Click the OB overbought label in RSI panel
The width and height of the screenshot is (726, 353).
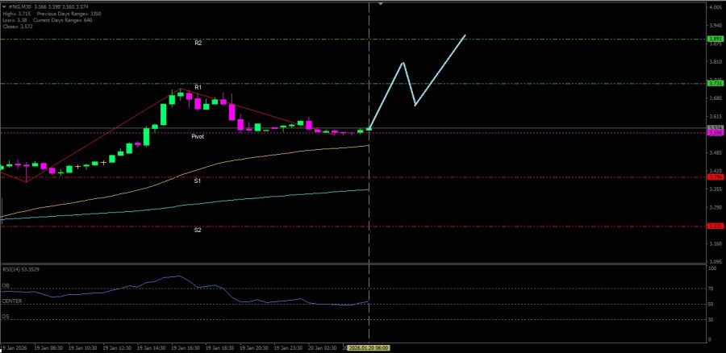click(x=6, y=286)
